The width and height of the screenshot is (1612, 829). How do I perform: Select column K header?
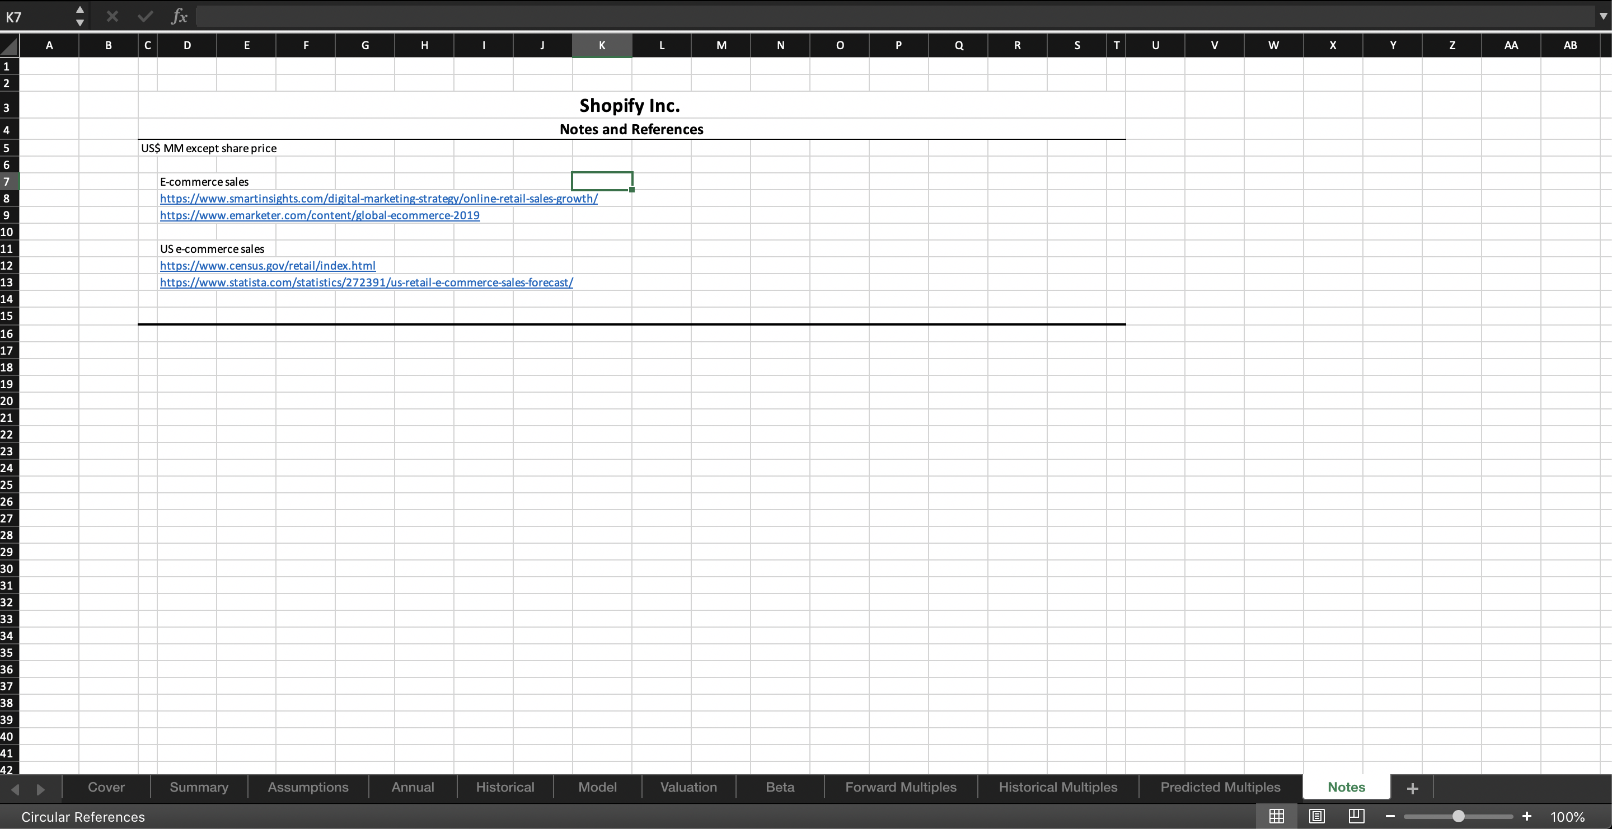pyautogui.click(x=602, y=45)
